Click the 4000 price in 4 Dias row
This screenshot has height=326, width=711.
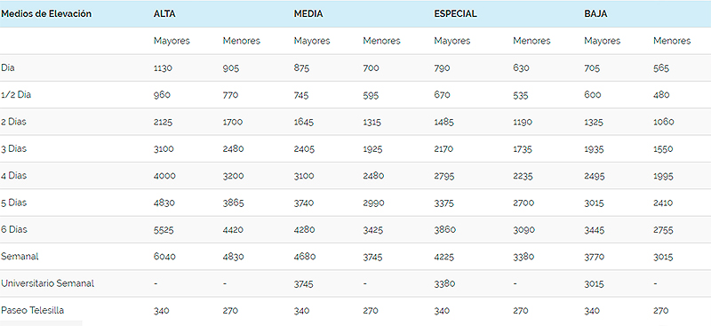coord(164,176)
